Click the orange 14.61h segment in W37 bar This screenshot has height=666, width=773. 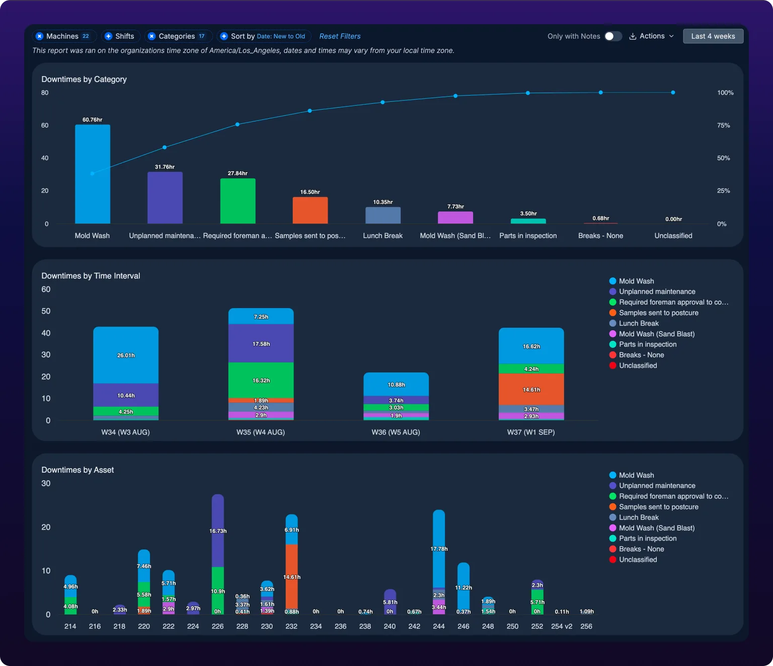click(531, 389)
